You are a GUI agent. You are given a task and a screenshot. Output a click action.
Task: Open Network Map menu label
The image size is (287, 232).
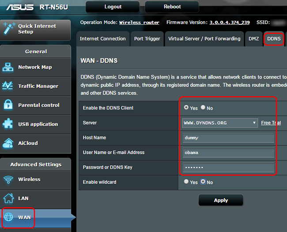pyautogui.click(x=35, y=67)
